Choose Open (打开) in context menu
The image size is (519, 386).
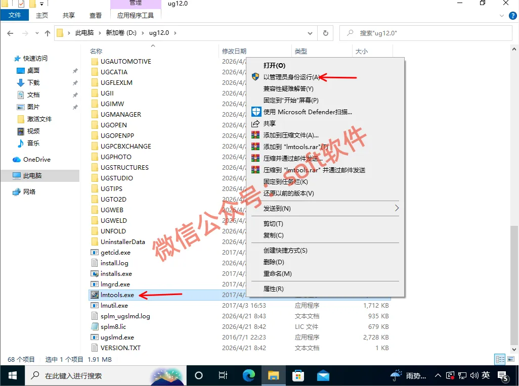pos(274,66)
